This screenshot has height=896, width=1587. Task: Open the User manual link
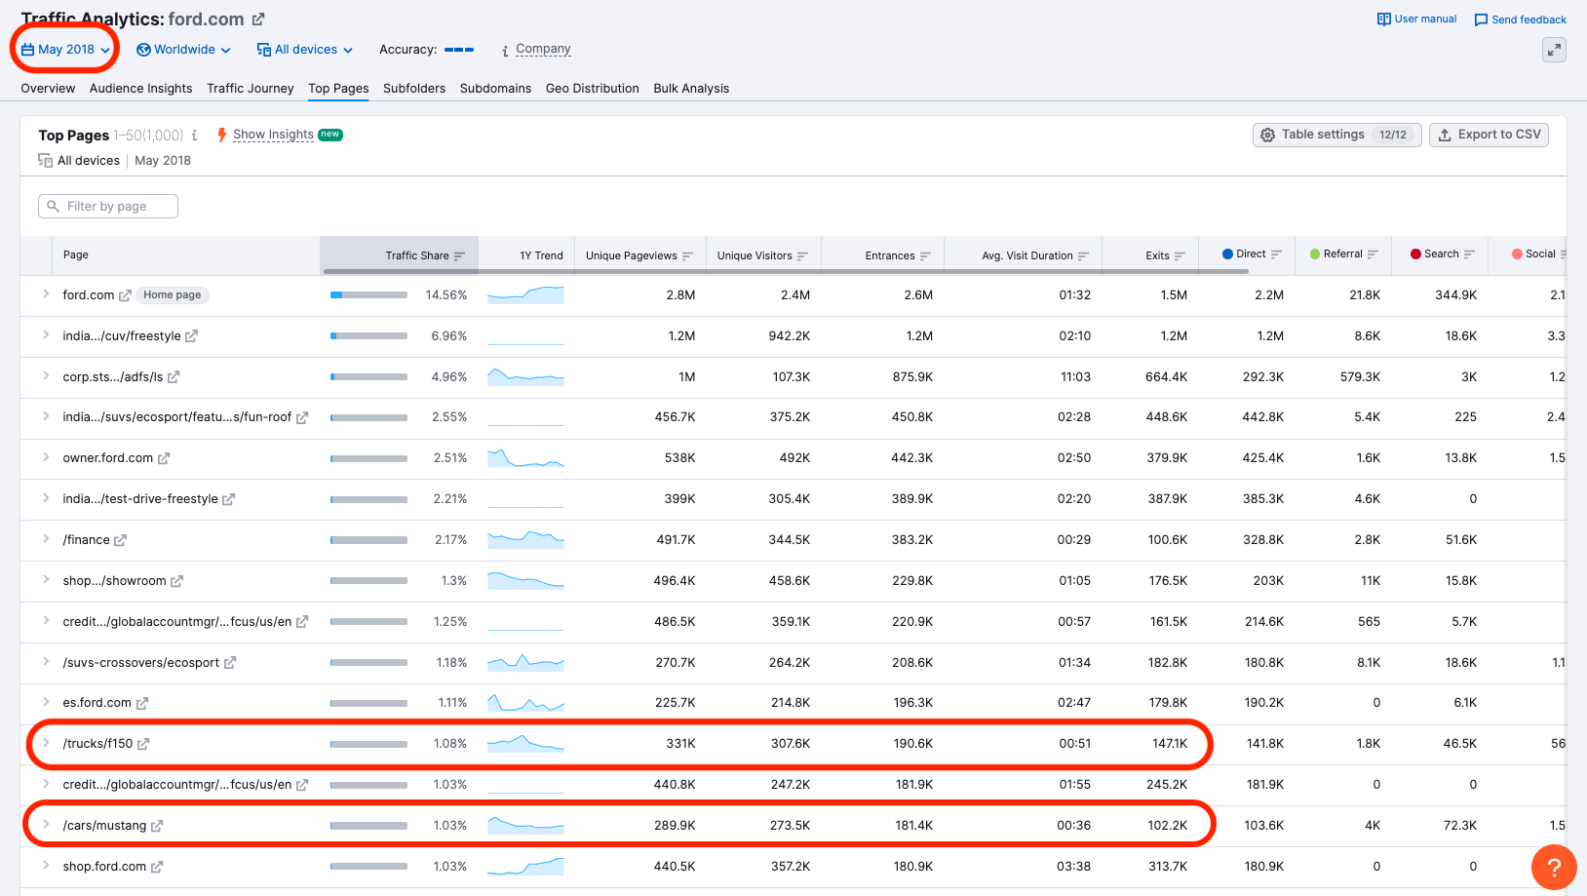pyautogui.click(x=1425, y=19)
